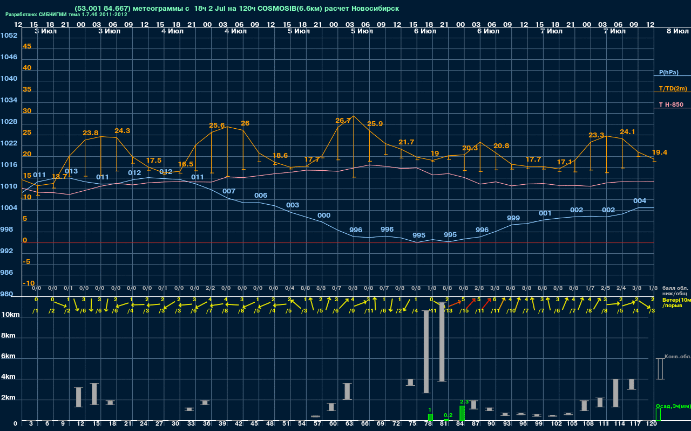The height and width of the screenshot is (431, 691).
Task: Click pressure label 006
Action: [261, 196]
